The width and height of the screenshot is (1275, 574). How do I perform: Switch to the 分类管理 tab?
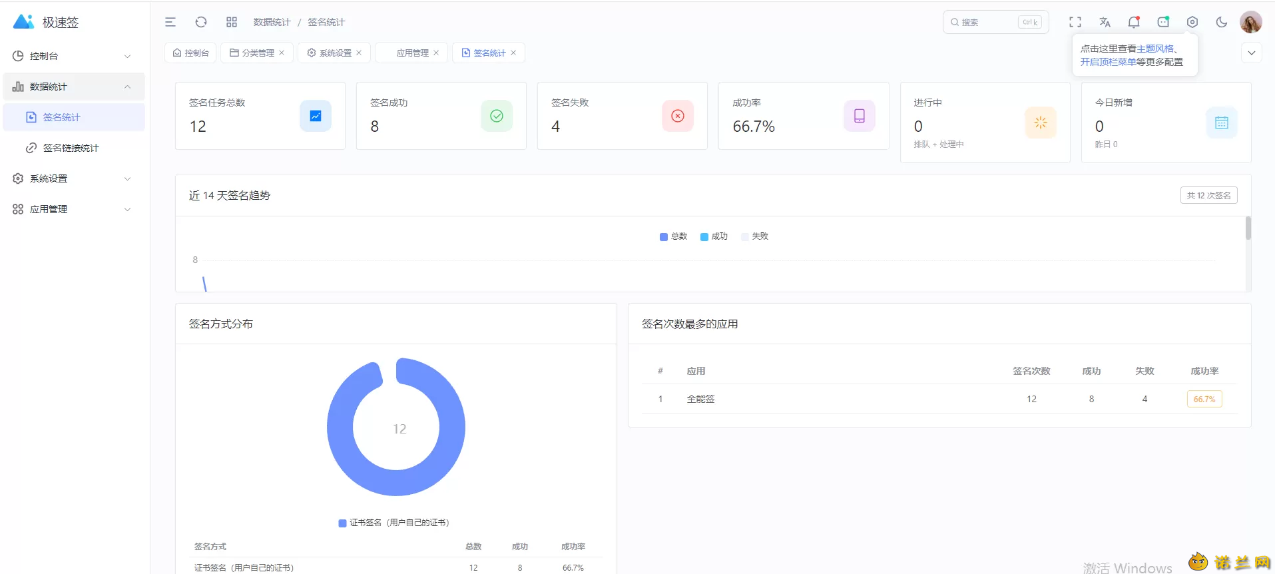coord(257,53)
